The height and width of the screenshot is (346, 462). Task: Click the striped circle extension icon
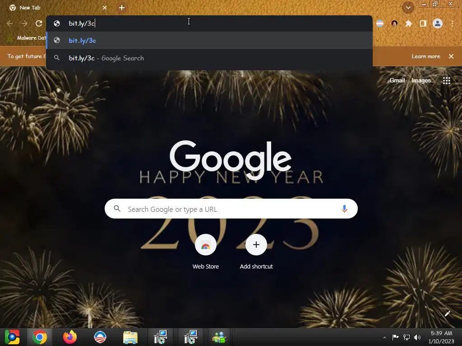(x=380, y=23)
